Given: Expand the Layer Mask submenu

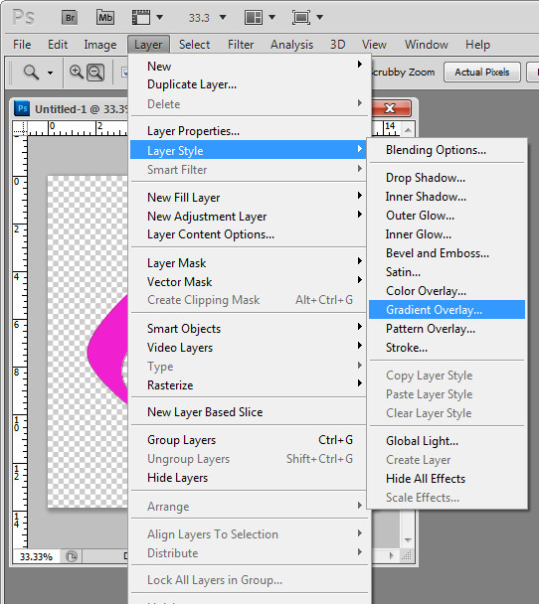Looking at the screenshot, I should pos(249,262).
